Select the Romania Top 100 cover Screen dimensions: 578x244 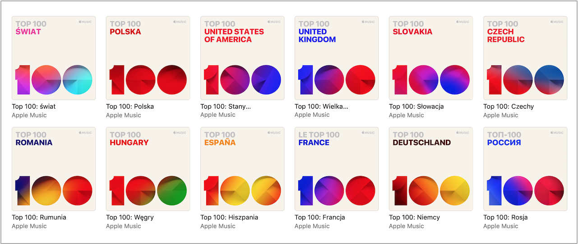point(54,169)
